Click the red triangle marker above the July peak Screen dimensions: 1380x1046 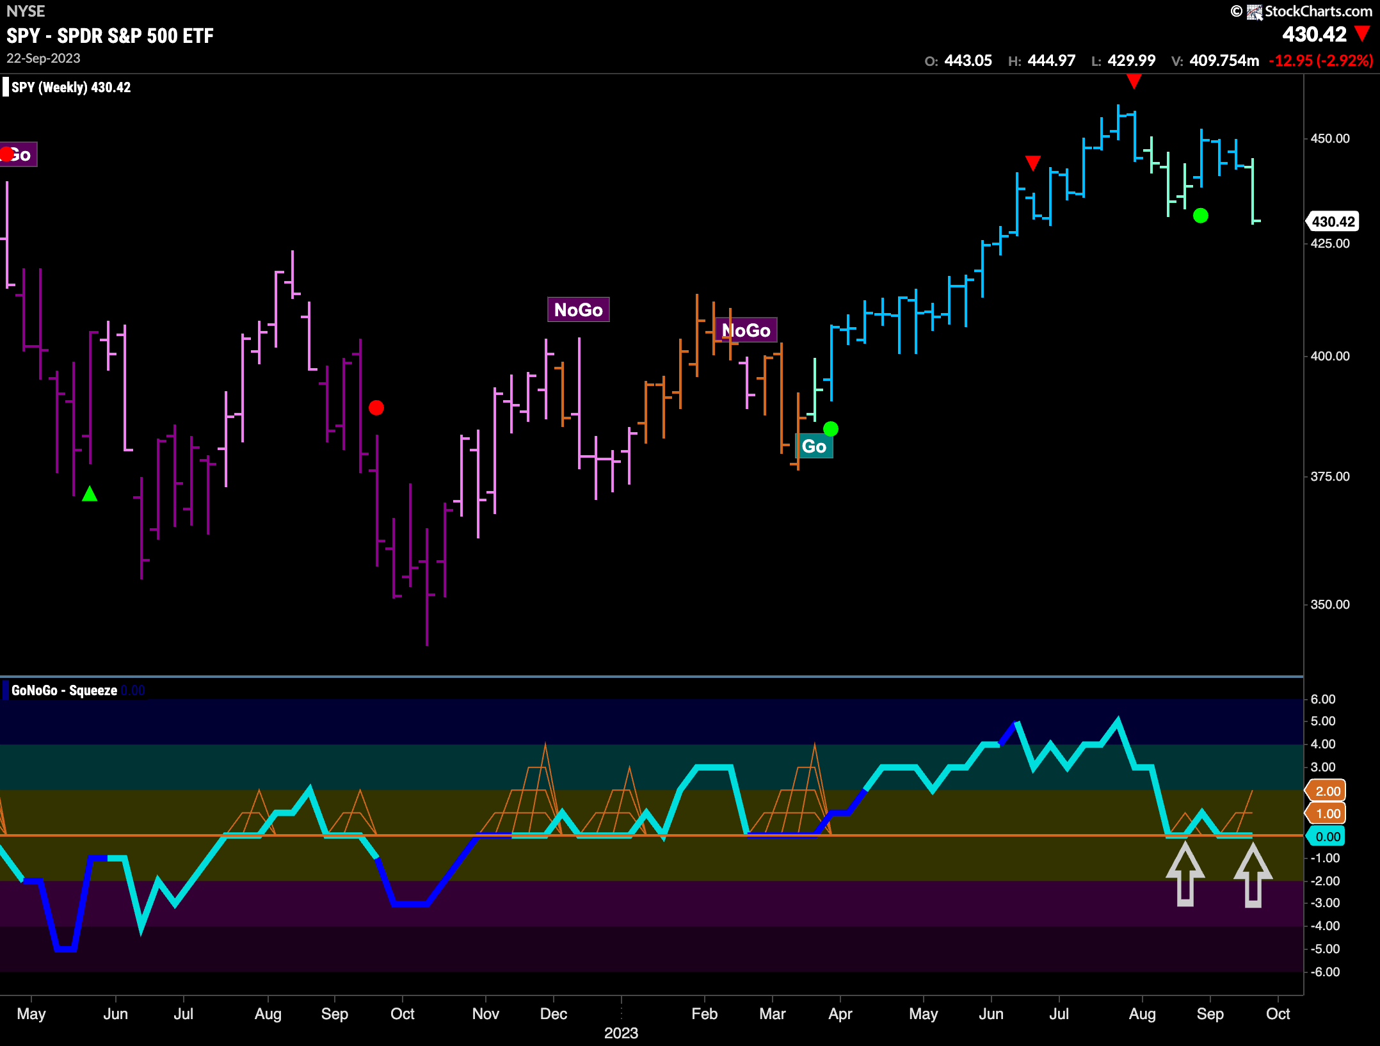coord(1134,82)
